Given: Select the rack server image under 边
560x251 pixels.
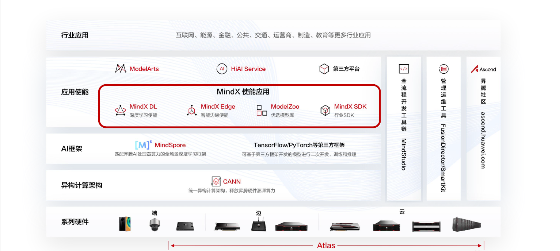Looking at the screenshot, I should 291,227.
